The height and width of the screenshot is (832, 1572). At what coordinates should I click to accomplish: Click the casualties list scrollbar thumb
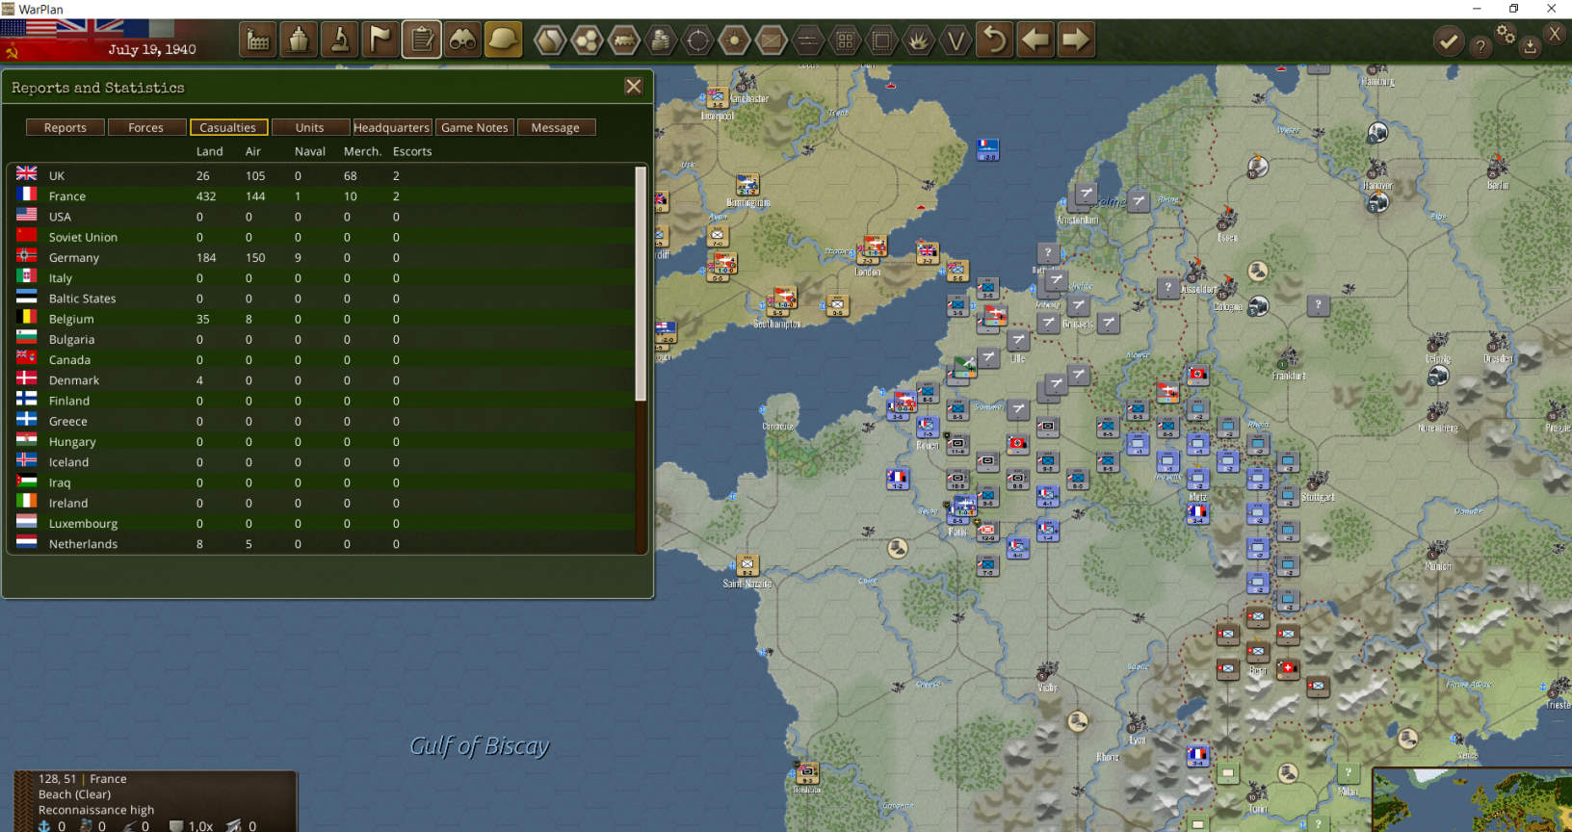tap(641, 284)
